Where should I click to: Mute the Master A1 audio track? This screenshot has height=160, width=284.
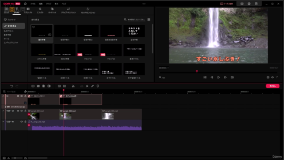[22, 122]
